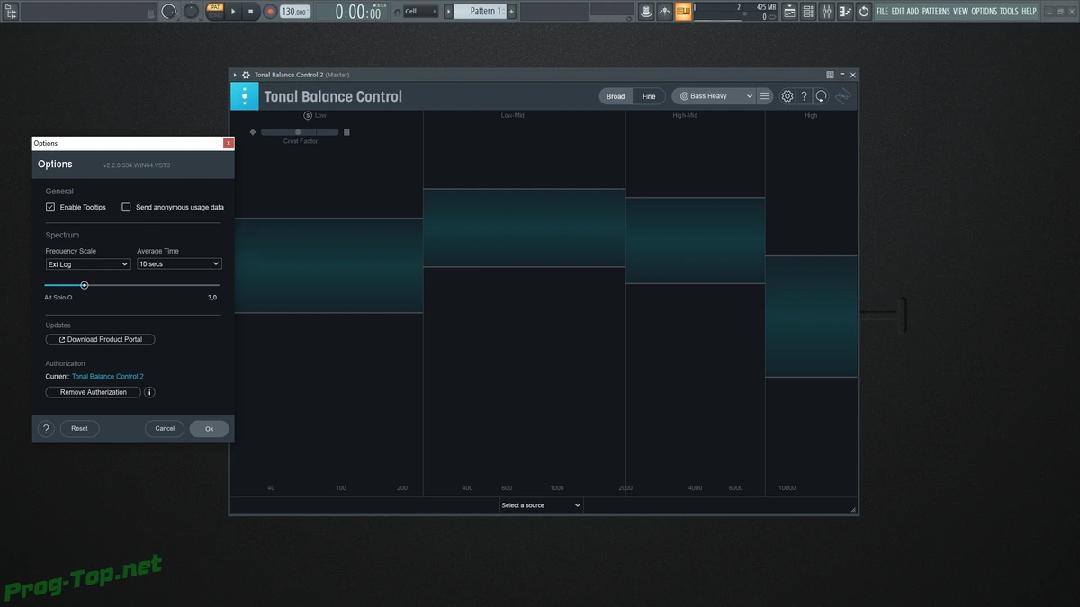Open the ADD menu
The width and height of the screenshot is (1080, 607).
(913, 12)
